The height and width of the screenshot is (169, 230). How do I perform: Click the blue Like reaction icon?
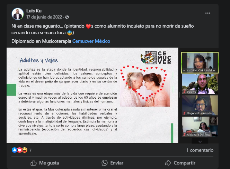[15, 150]
